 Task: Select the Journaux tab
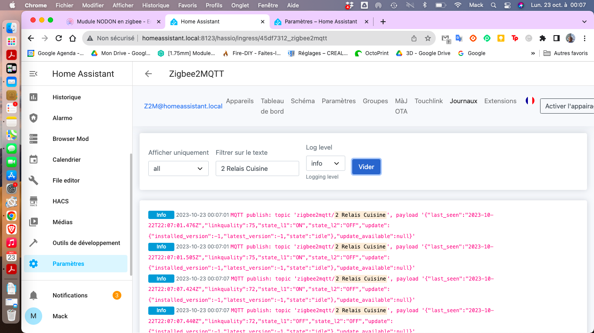tap(464, 101)
